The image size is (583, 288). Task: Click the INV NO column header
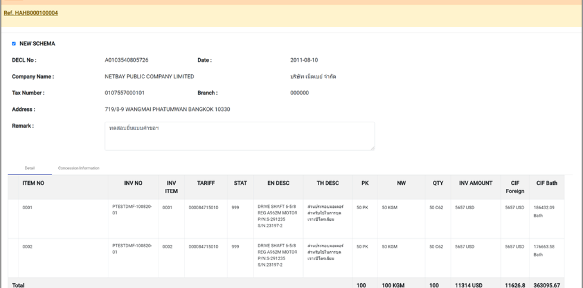click(x=133, y=184)
